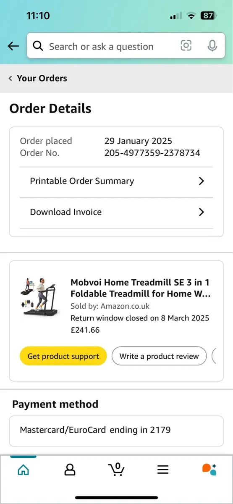Go back to Your Orders

(x=38, y=78)
